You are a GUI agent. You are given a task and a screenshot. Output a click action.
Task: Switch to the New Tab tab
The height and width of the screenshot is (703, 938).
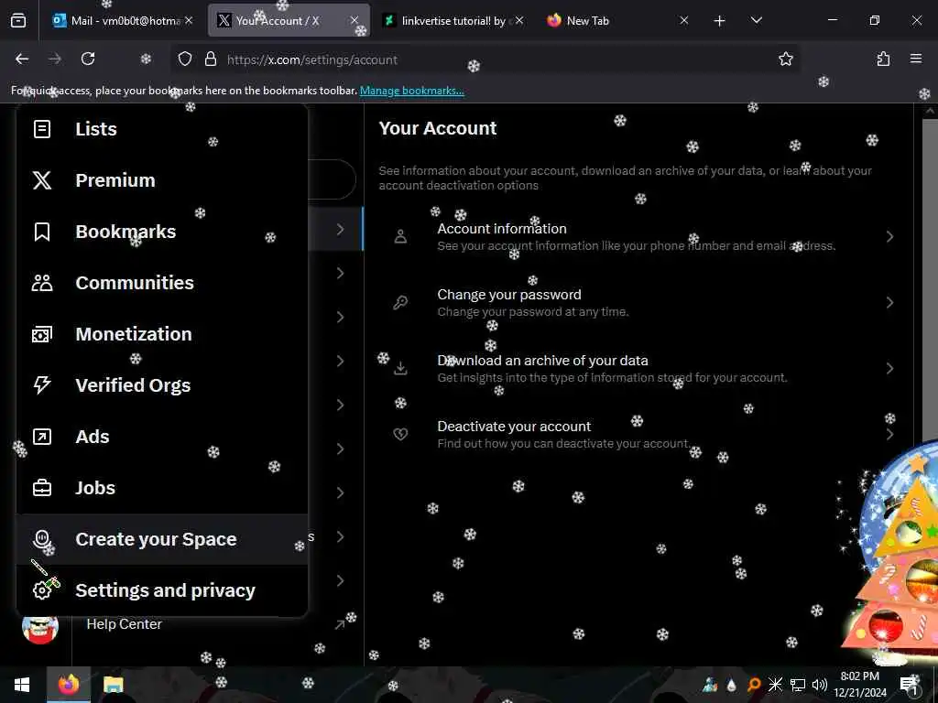click(x=618, y=20)
